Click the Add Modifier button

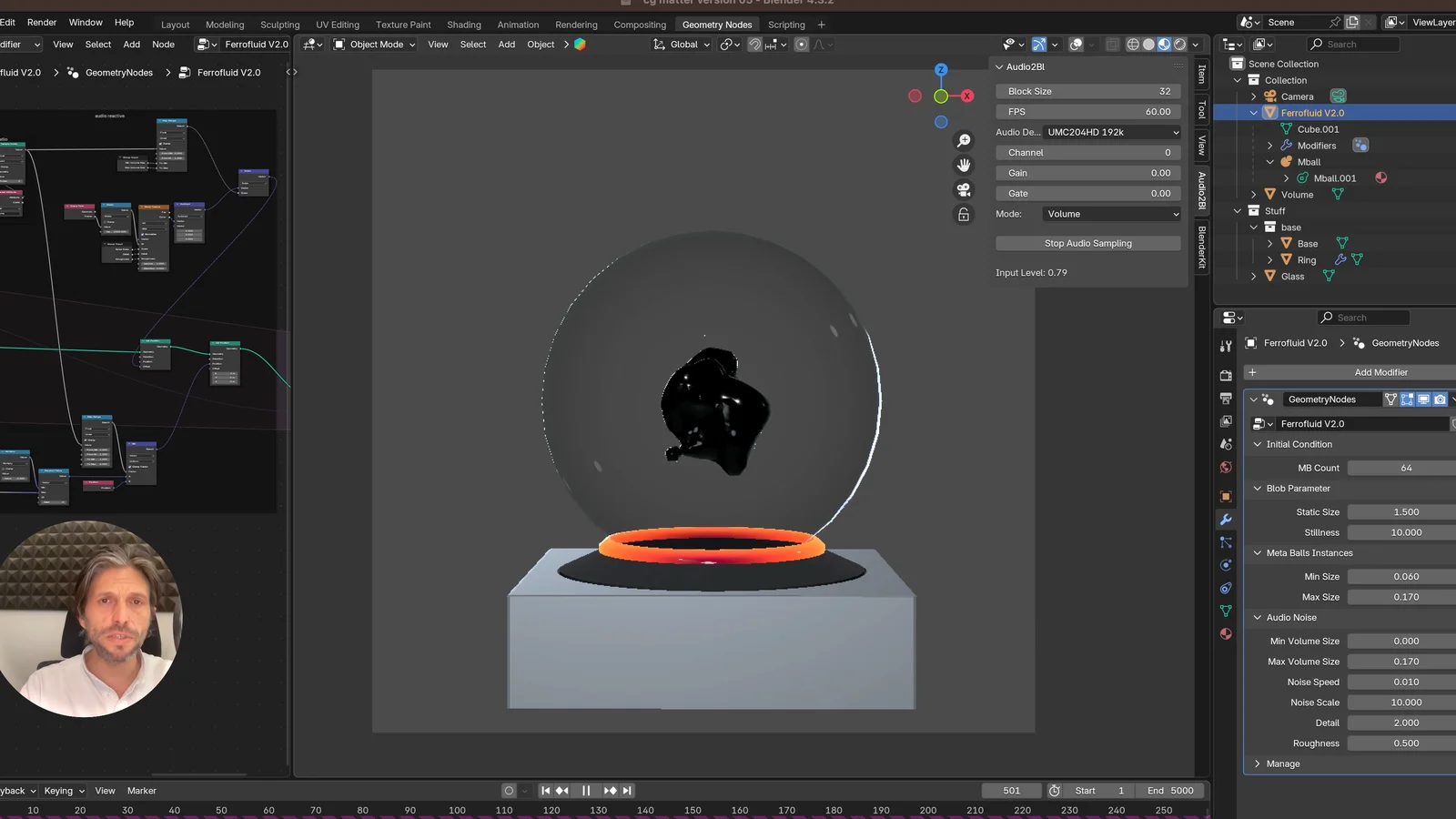point(1381,372)
